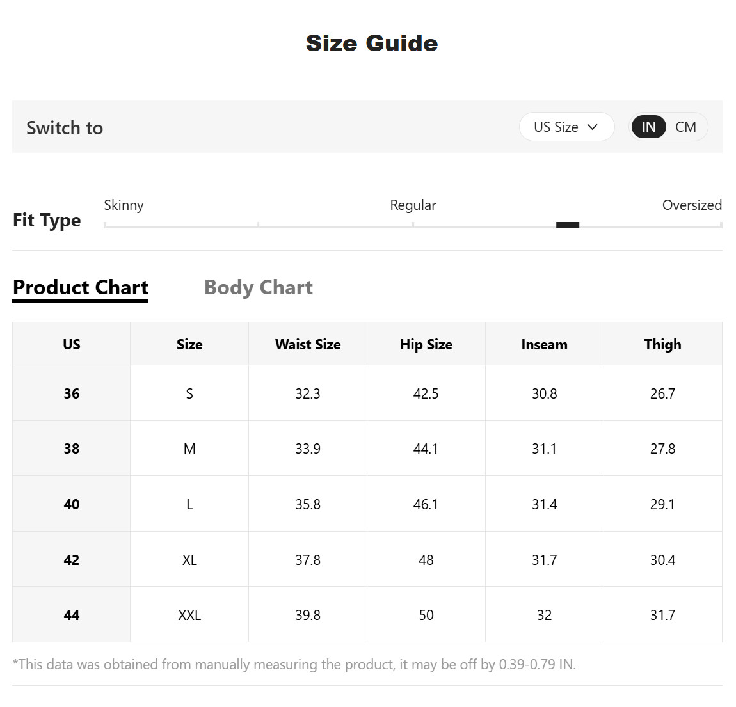736x707 pixels.
Task: Click waist value 39.8
Action: click(308, 615)
